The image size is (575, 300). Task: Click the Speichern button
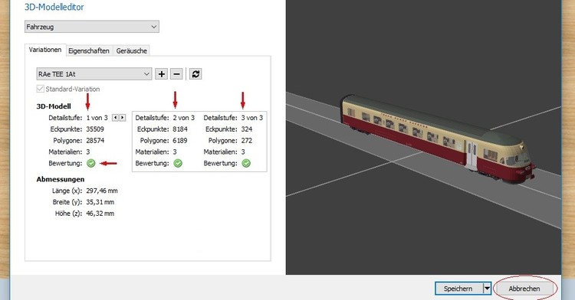coord(458,289)
